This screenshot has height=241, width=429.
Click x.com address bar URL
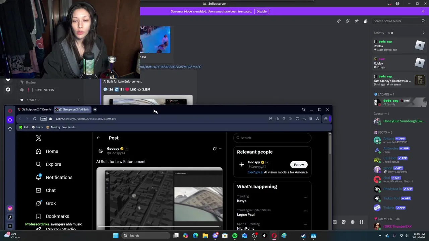click(x=86, y=119)
